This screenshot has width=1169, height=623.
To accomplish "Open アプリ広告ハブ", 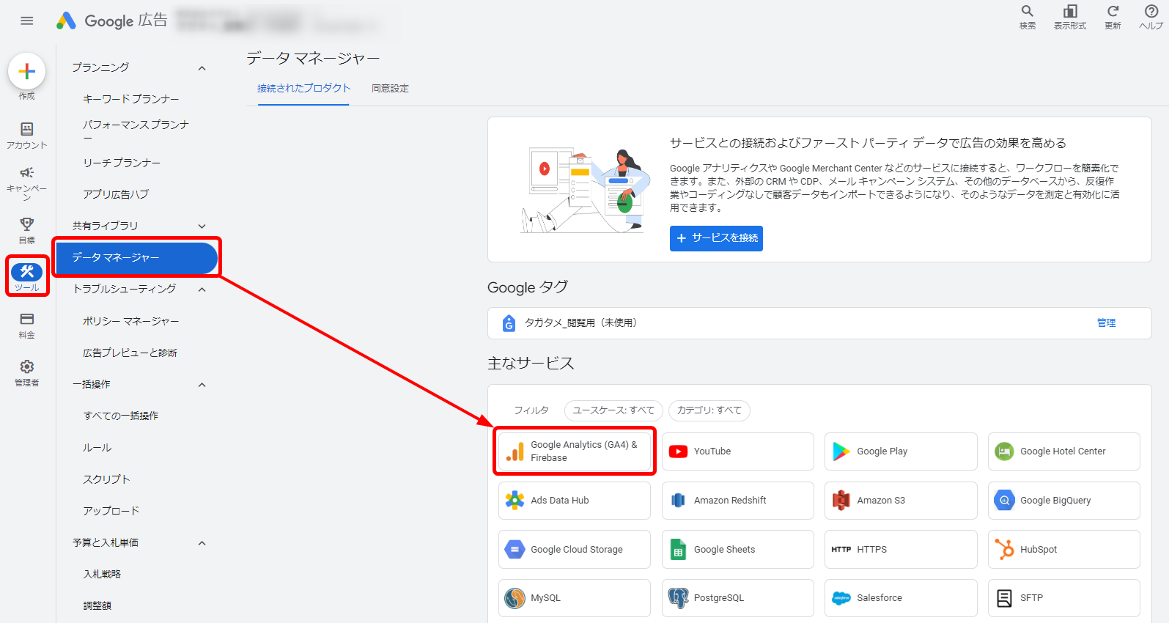I will click(x=116, y=194).
